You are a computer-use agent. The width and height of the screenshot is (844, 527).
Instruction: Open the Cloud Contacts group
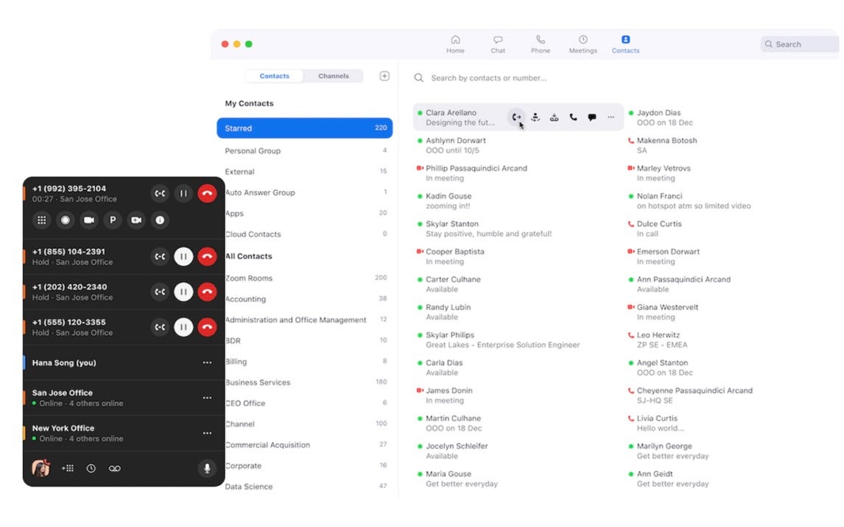point(307,234)
